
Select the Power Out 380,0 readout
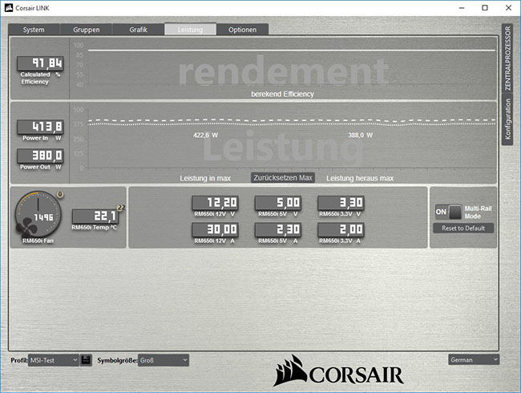pos(40,156)
